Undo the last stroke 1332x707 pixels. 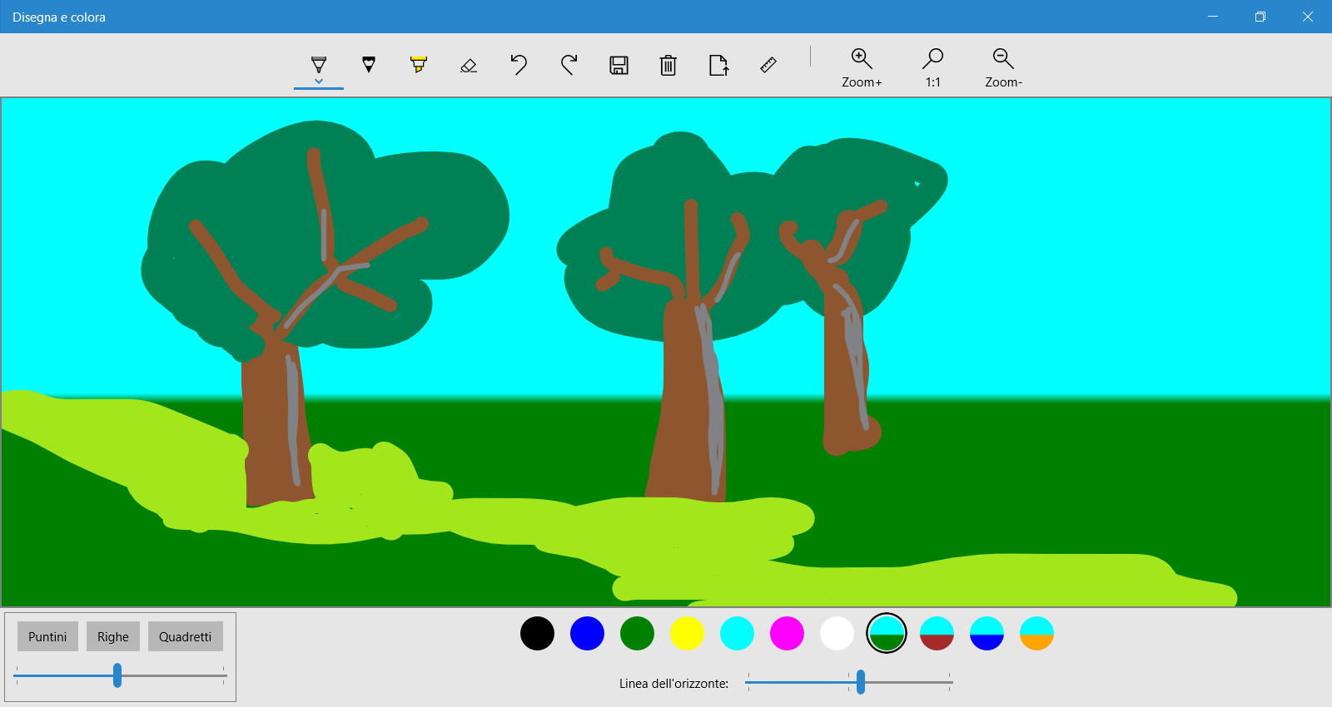(x=519, y=65)
